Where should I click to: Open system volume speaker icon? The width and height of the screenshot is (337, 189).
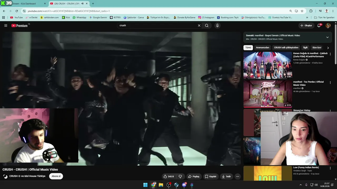click(316, 185)
